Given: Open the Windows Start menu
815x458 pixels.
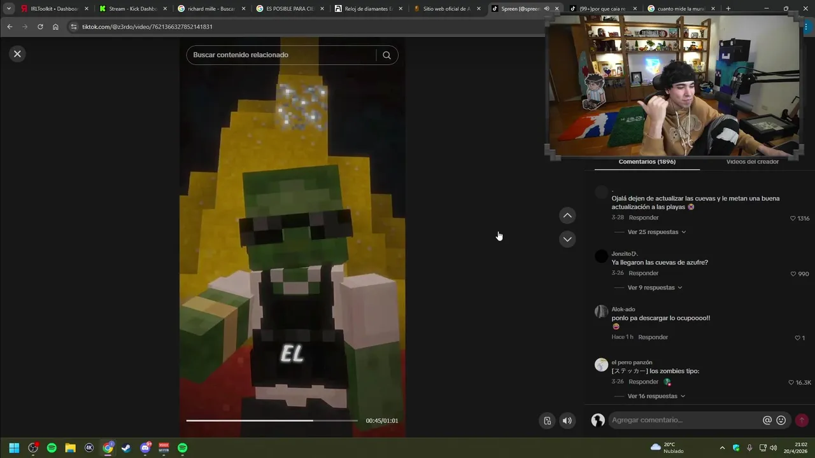Looking at the screenshot, I should coord(14,448).
